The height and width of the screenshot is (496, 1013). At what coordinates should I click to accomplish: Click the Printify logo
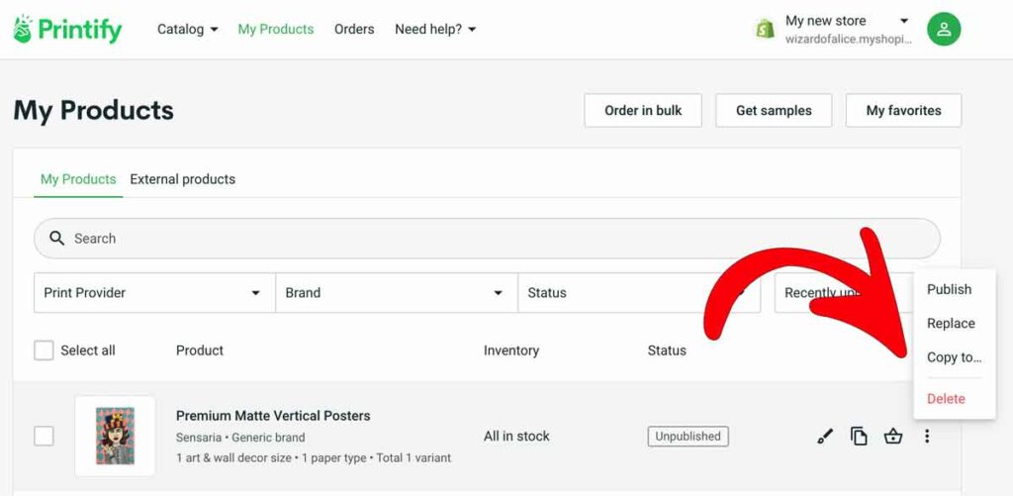pyautogui.click(x=67, y=29)
